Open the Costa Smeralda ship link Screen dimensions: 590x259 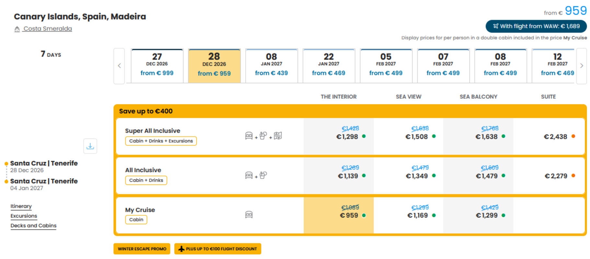click(47, 28)
